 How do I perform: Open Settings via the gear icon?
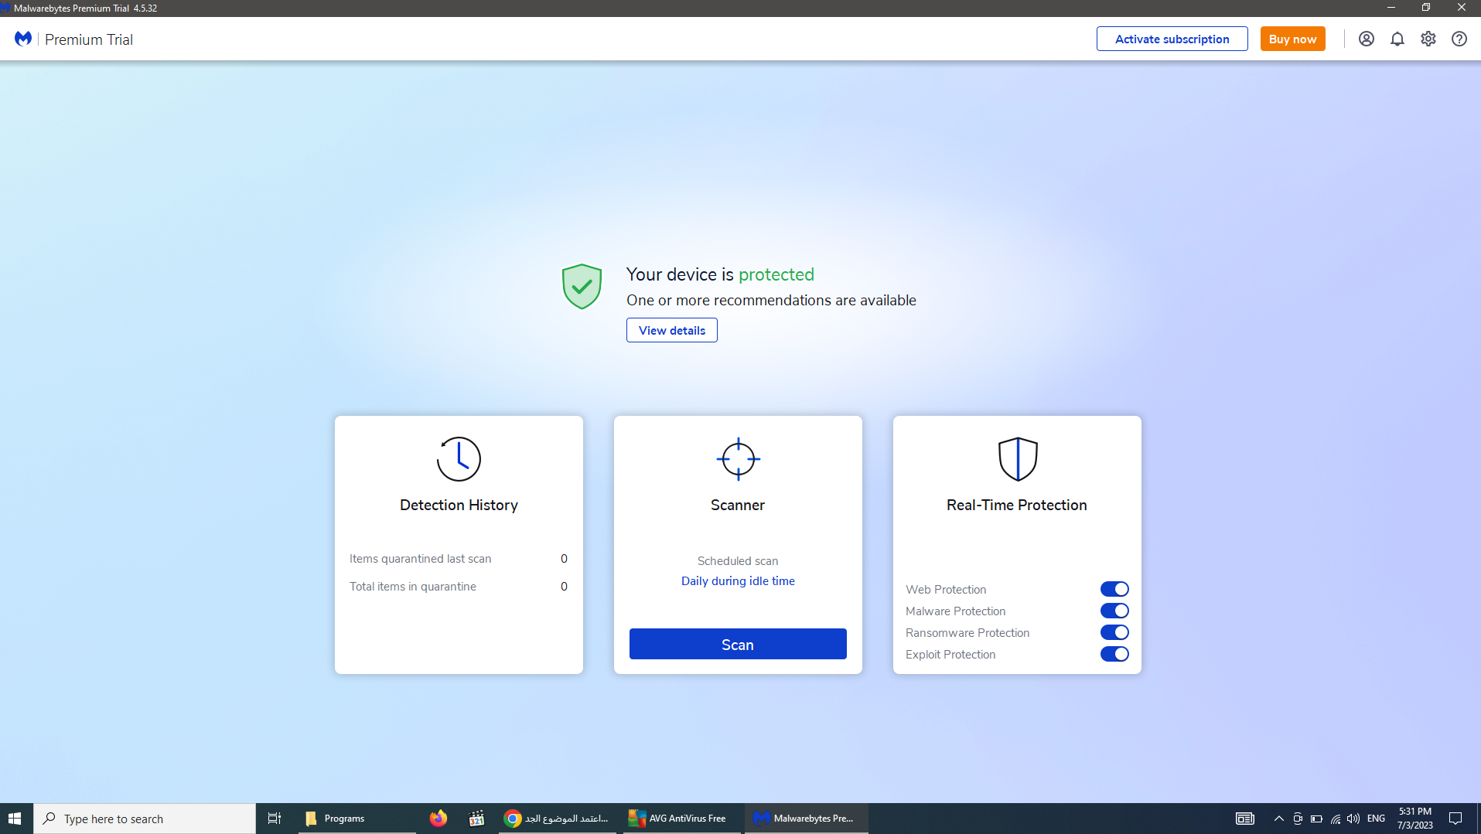click(1428, 39)
